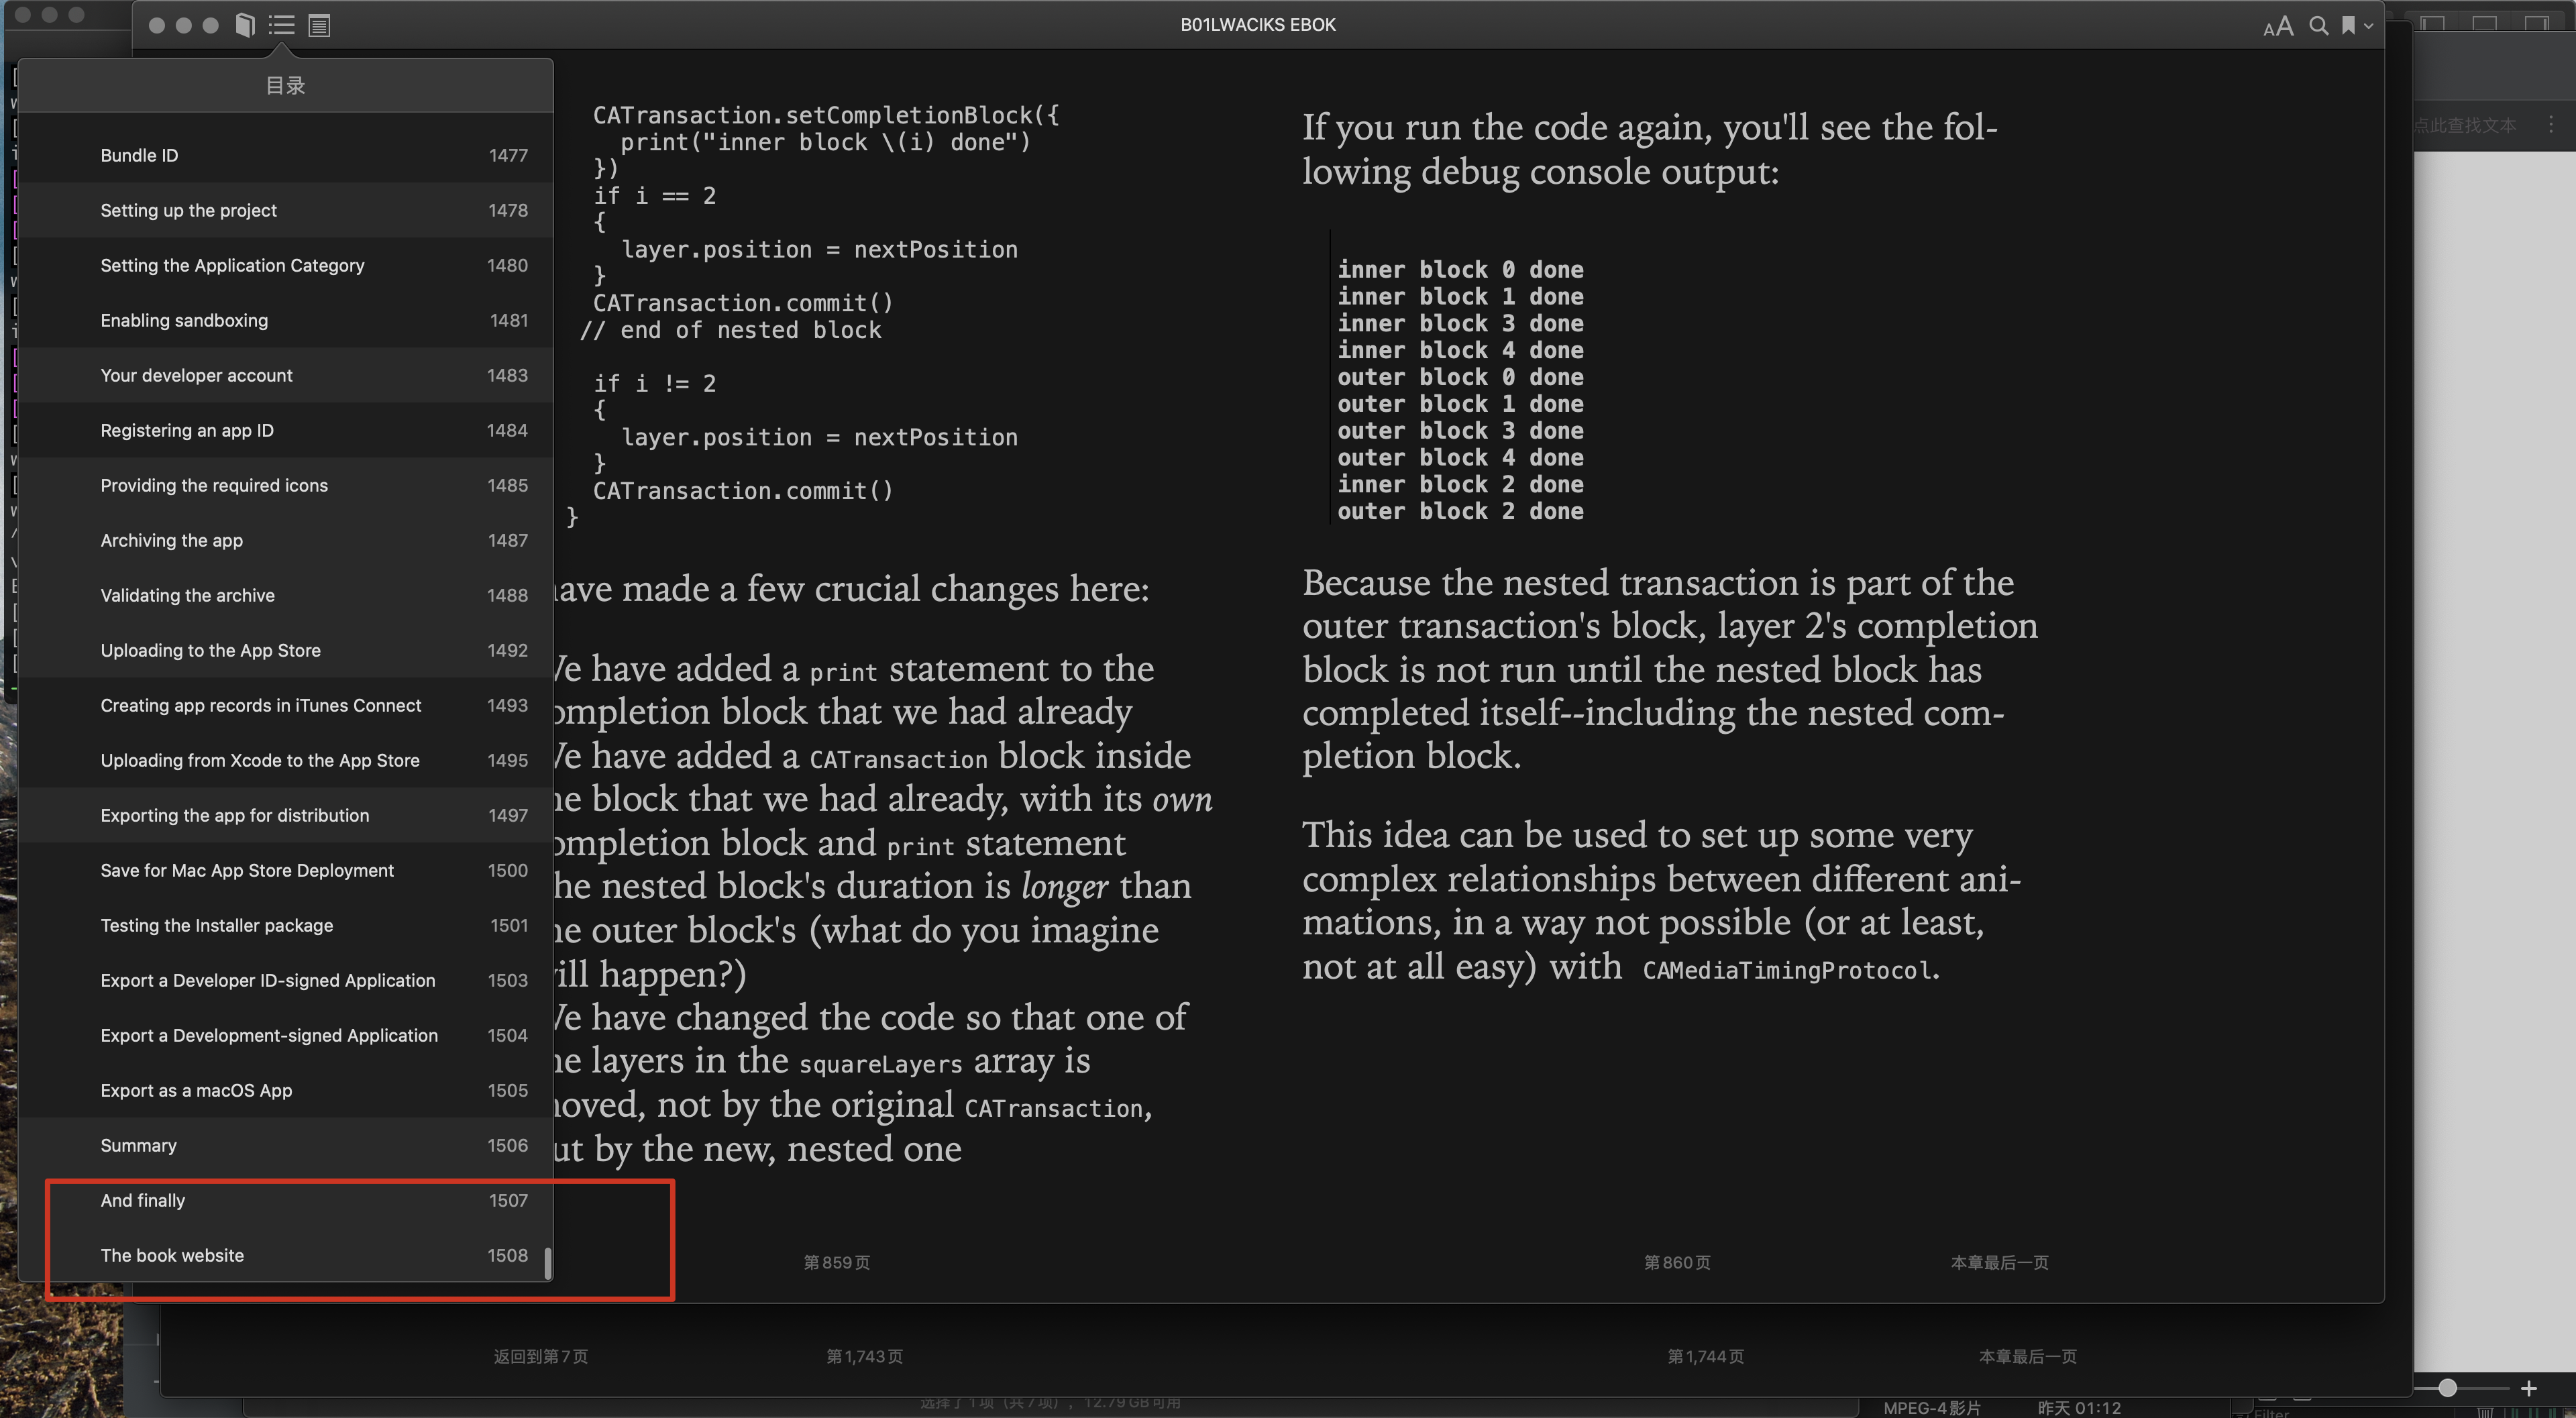Image resolution: width=2576 pixels, height=1418 pixels.
Task: Select Testing the Installer package entry
Action: (x=216, y=925)
